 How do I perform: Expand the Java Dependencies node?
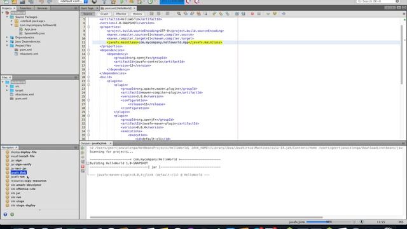pyautogui.click(x=7, y=41)
